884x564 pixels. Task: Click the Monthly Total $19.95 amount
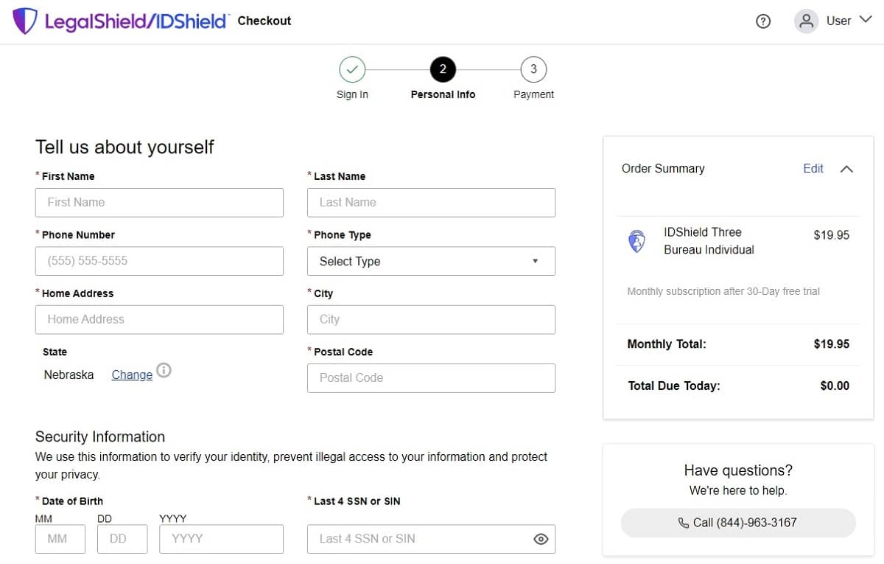click(x=832, y=344)
